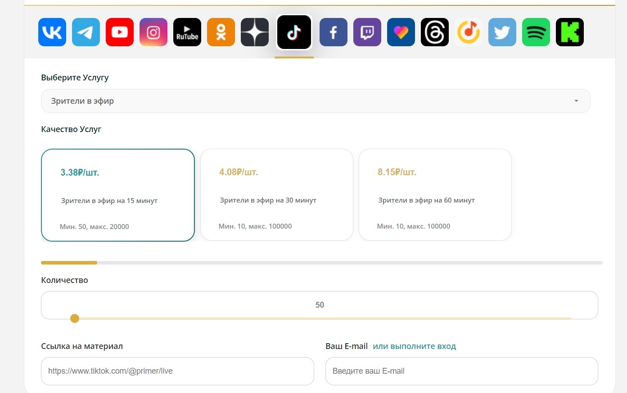This screenshot has width=627, height=393.
Task: Choose the Telegram icon
Action: click(86, 32)
